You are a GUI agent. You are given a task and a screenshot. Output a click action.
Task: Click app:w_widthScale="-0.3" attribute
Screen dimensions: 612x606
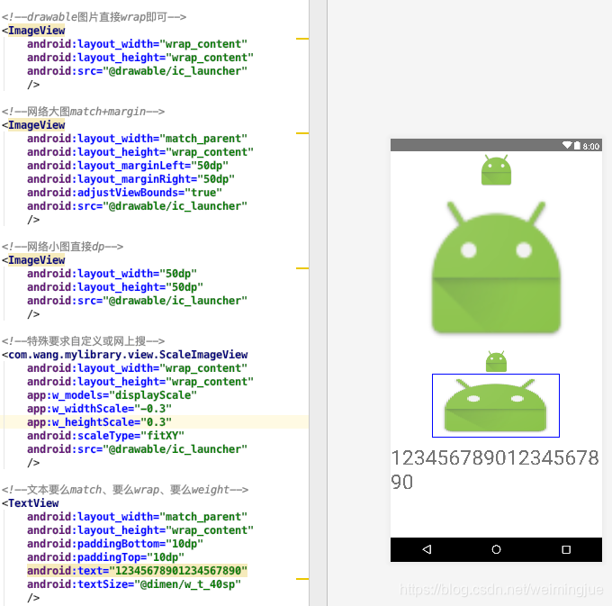coord(100,409)
